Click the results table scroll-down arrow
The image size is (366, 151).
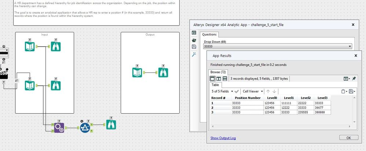tap(354, 122)
